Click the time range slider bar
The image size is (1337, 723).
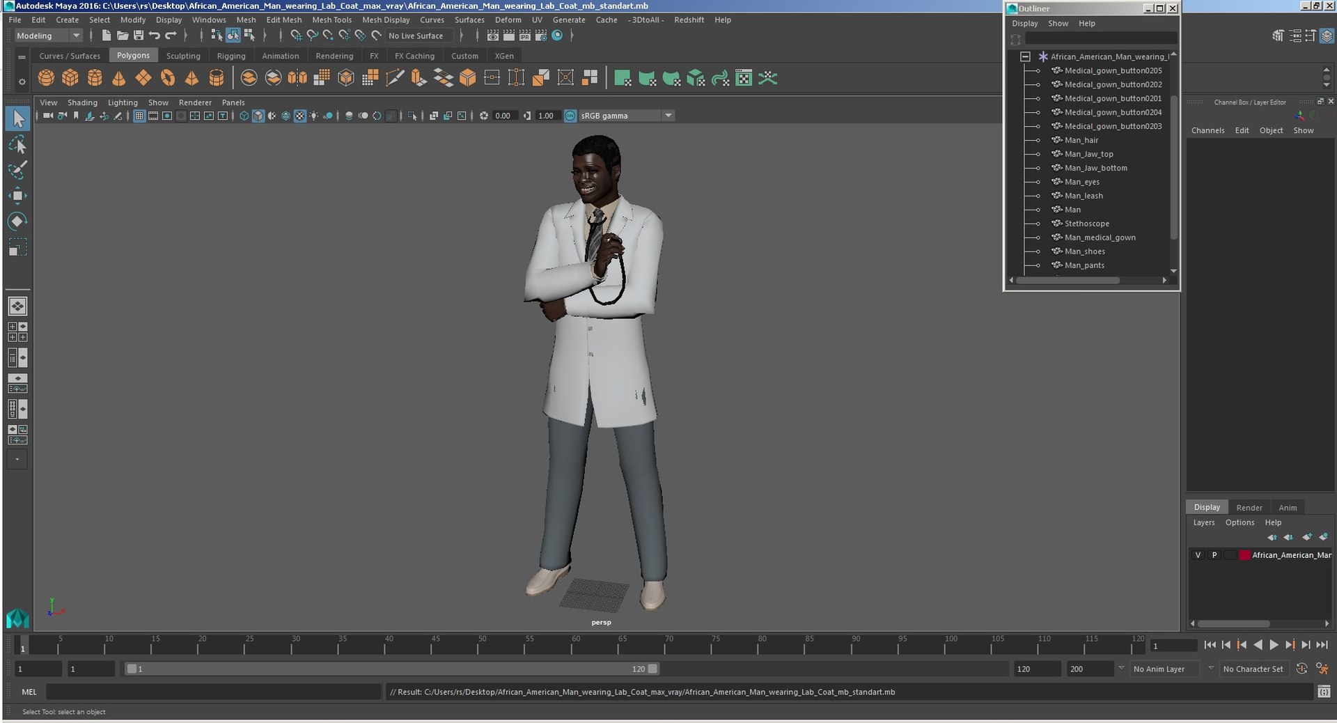pos(391,669)
